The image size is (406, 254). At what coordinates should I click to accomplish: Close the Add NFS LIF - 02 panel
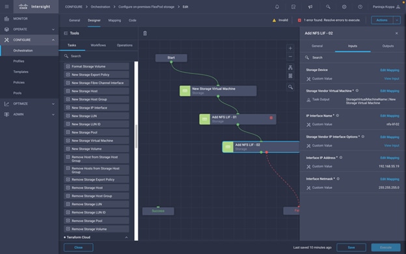point(397,33)
